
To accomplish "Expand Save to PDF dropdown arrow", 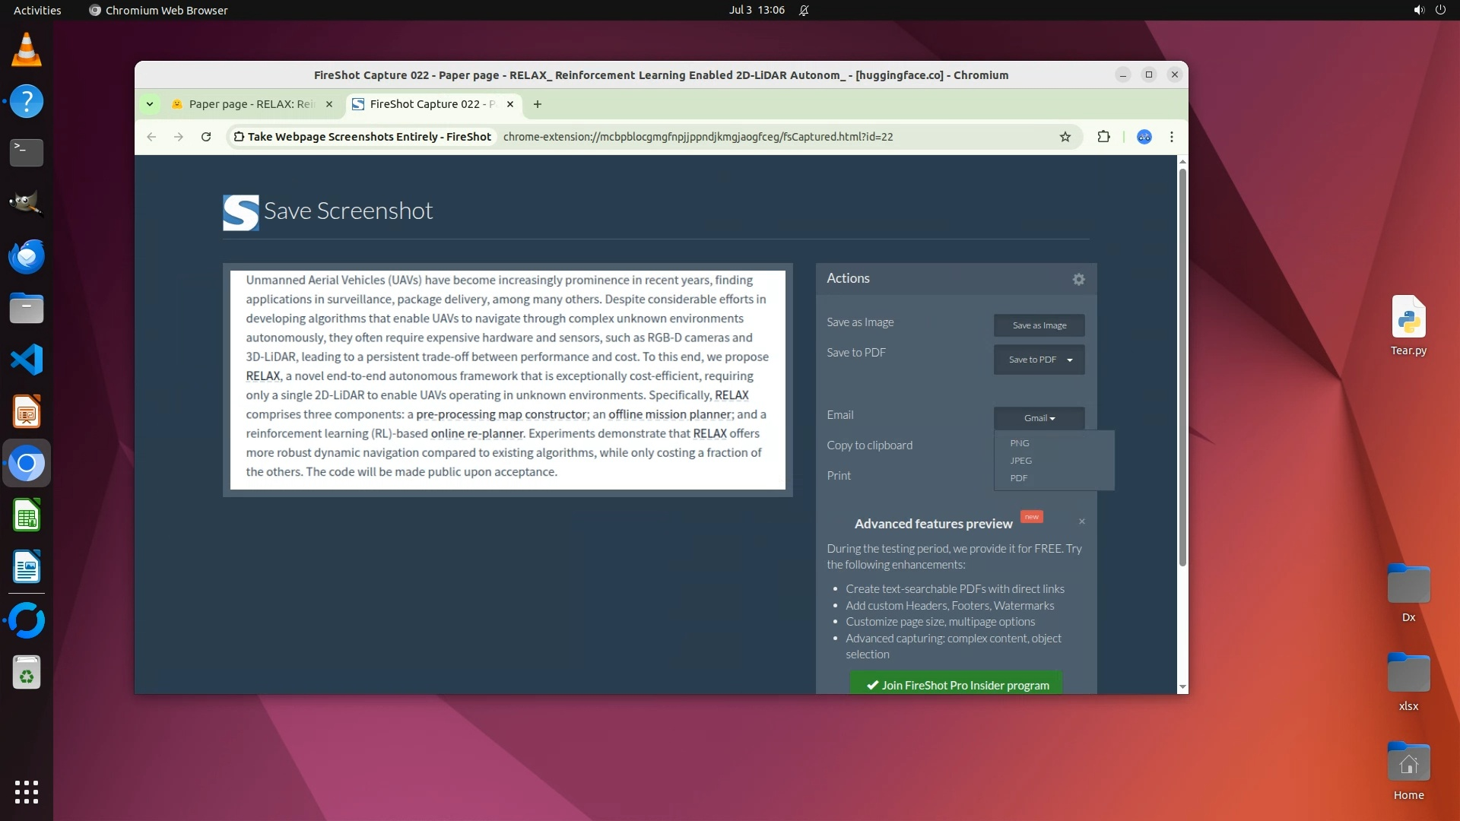I will [x=1069, y=360].
